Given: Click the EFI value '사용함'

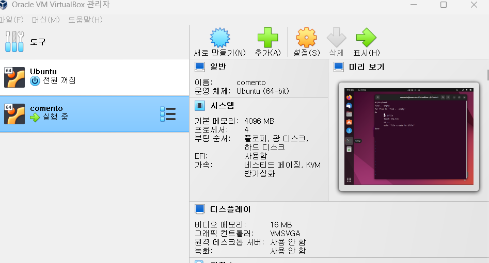Looking at the screenshot, I should pos(256,156).
